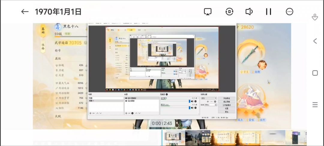The image size is (324, 146).
Task: Open the more options ellipsis menu
Action: 289,12
